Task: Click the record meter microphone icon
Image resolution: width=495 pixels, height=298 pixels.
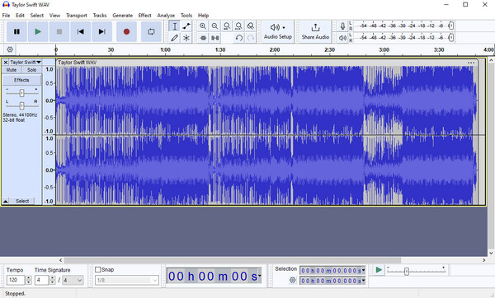Action: pyautogui.click(x=342, y=26)
